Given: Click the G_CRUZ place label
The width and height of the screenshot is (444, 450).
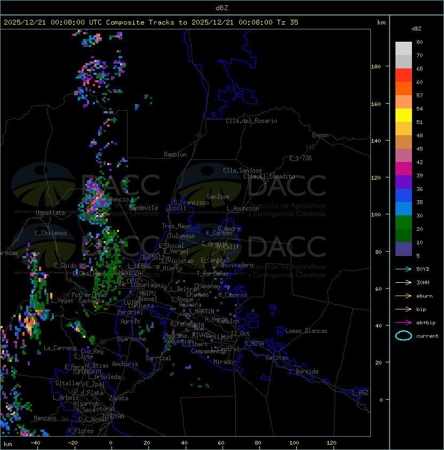Looking at the screenshot, I should (130, 281).
